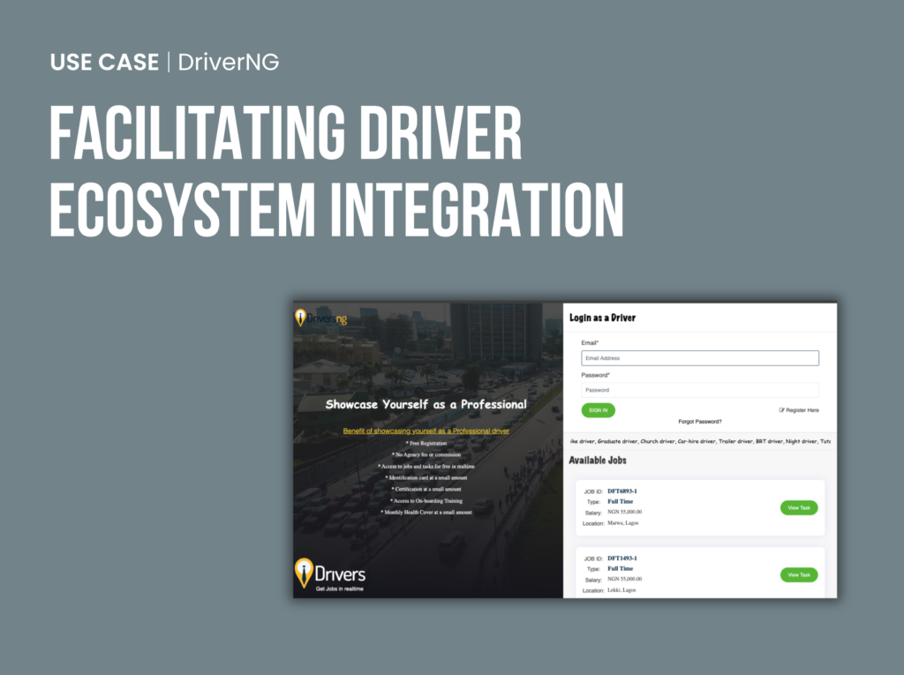Click View Task for job DFT1493-1
This screenshot has width=904, height=675.
(799, 574)
